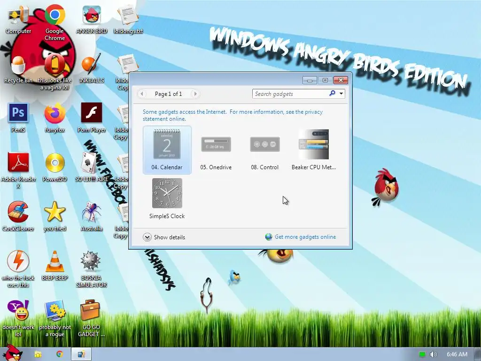Open the privacy statement online link
The height and width of the screenshot is (361, 481).
click(233, 116)
